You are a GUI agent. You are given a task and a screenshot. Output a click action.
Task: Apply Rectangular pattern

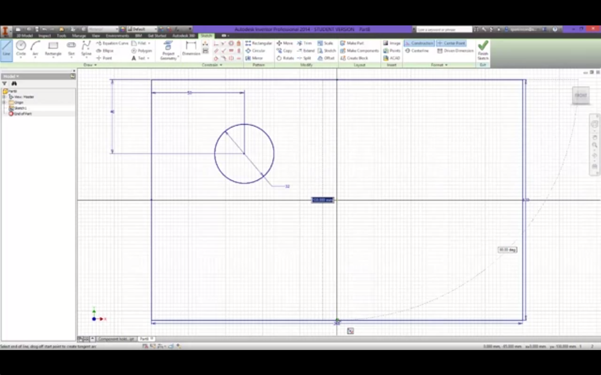pos(258,43)
